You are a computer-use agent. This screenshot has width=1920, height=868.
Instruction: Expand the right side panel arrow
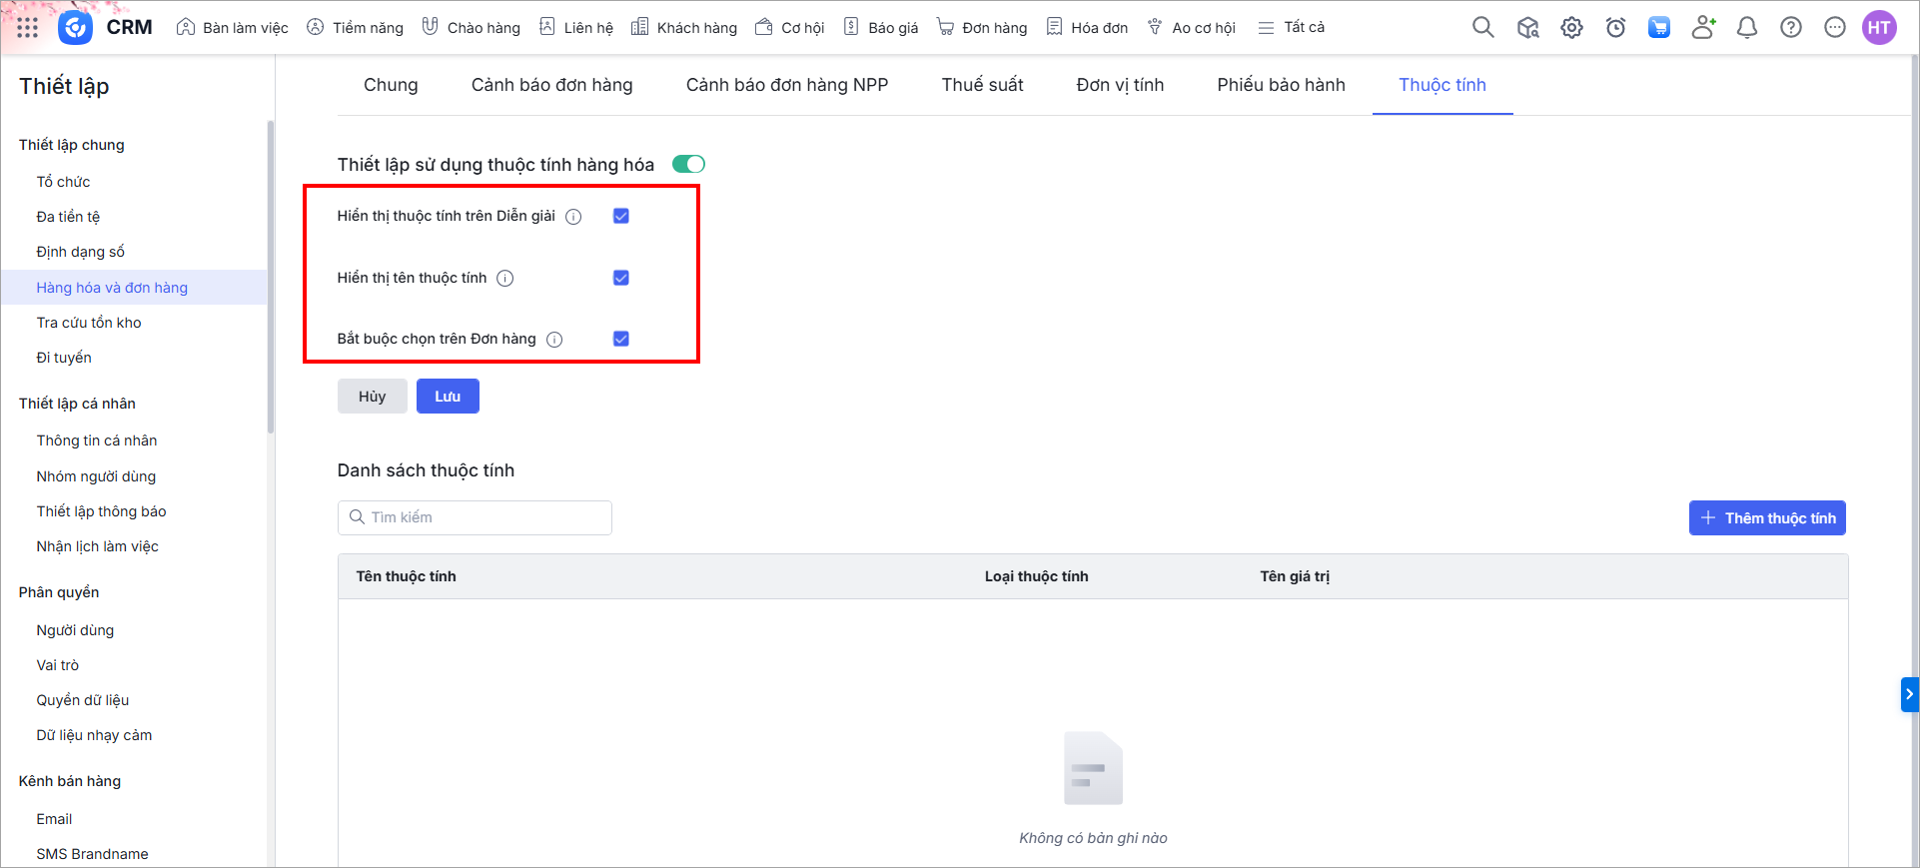[1909, 694]
